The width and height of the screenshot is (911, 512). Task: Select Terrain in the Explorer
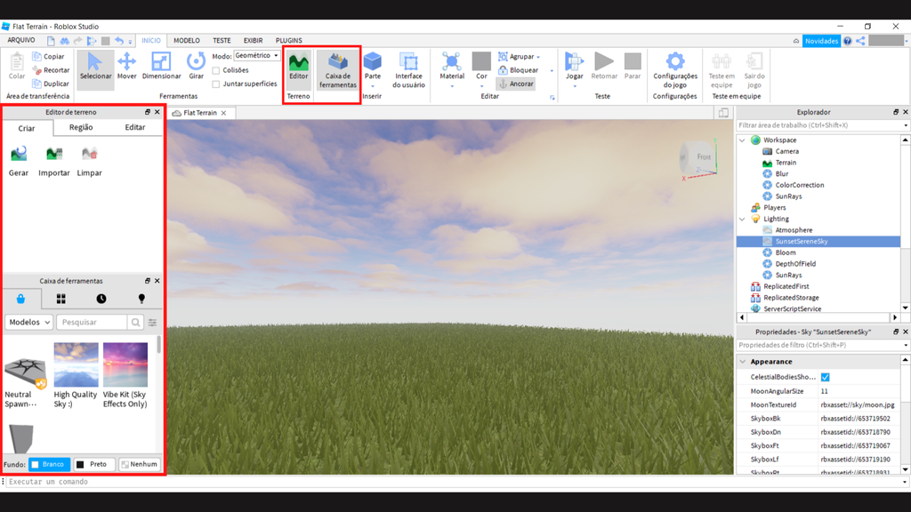click(x=786, y=163)
